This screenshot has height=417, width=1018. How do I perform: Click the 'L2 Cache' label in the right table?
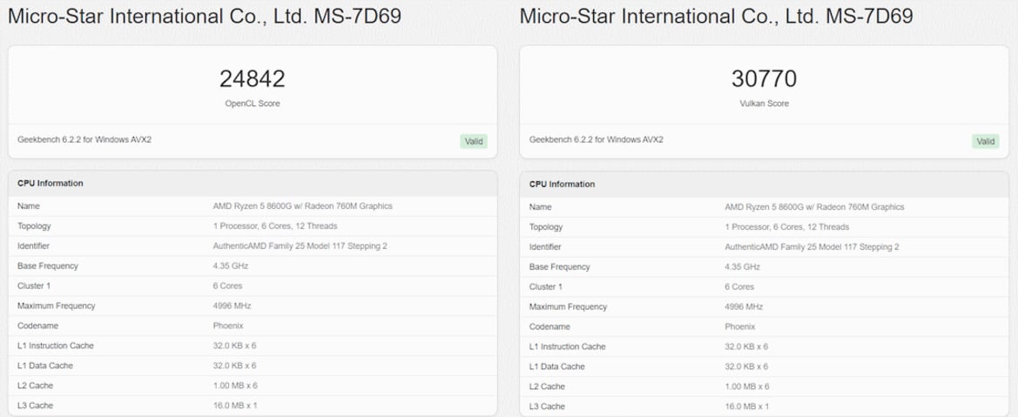[x=547, y=387]
